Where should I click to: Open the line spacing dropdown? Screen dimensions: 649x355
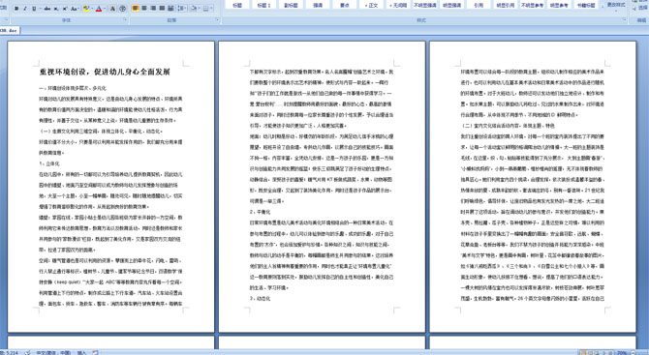coord(182,9)
